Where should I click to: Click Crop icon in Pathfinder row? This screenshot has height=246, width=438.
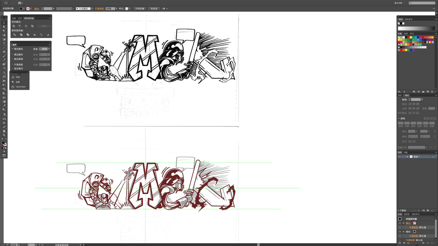pyautogui.click(x=34, y=34)
